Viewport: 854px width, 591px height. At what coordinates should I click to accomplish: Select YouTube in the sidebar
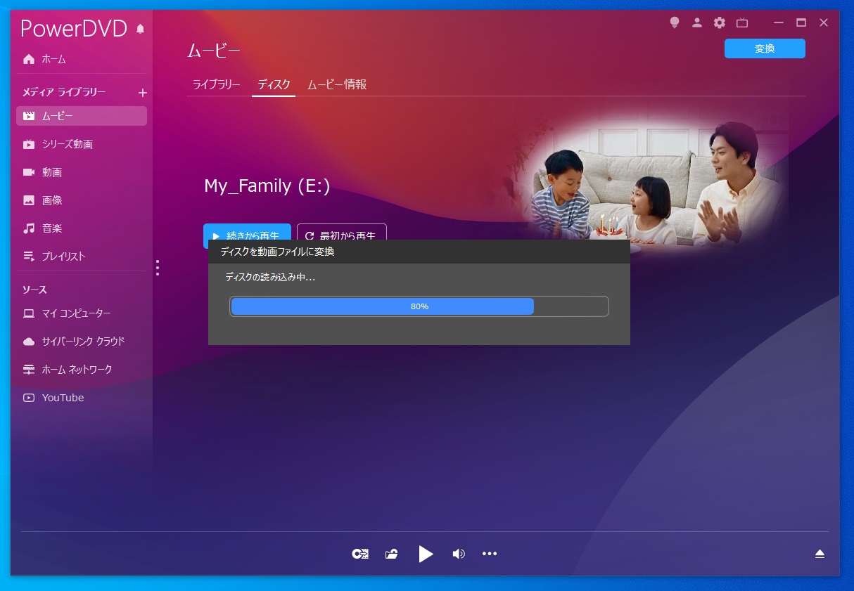point(63,398)
